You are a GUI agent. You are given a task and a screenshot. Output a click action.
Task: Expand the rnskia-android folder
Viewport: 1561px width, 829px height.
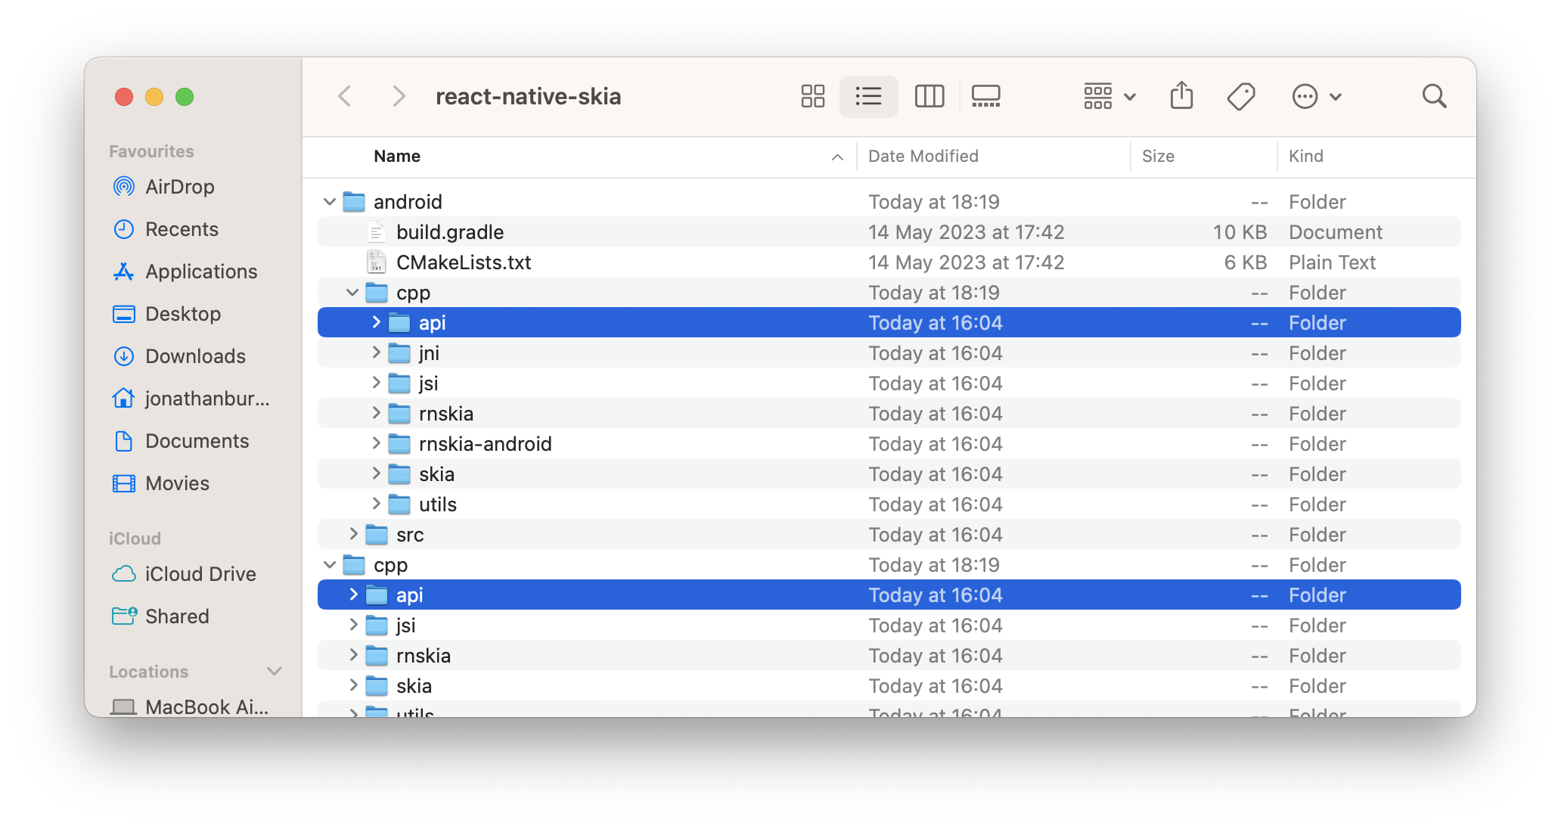click(x=376, y=443)
